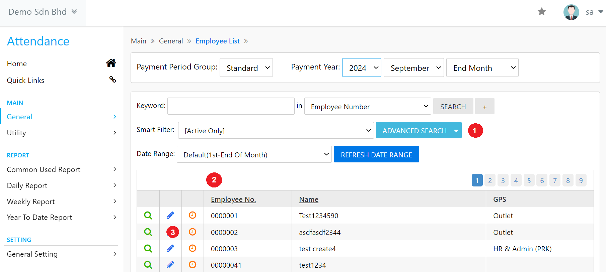Go to page 7 of results

[x=555, y=180]
